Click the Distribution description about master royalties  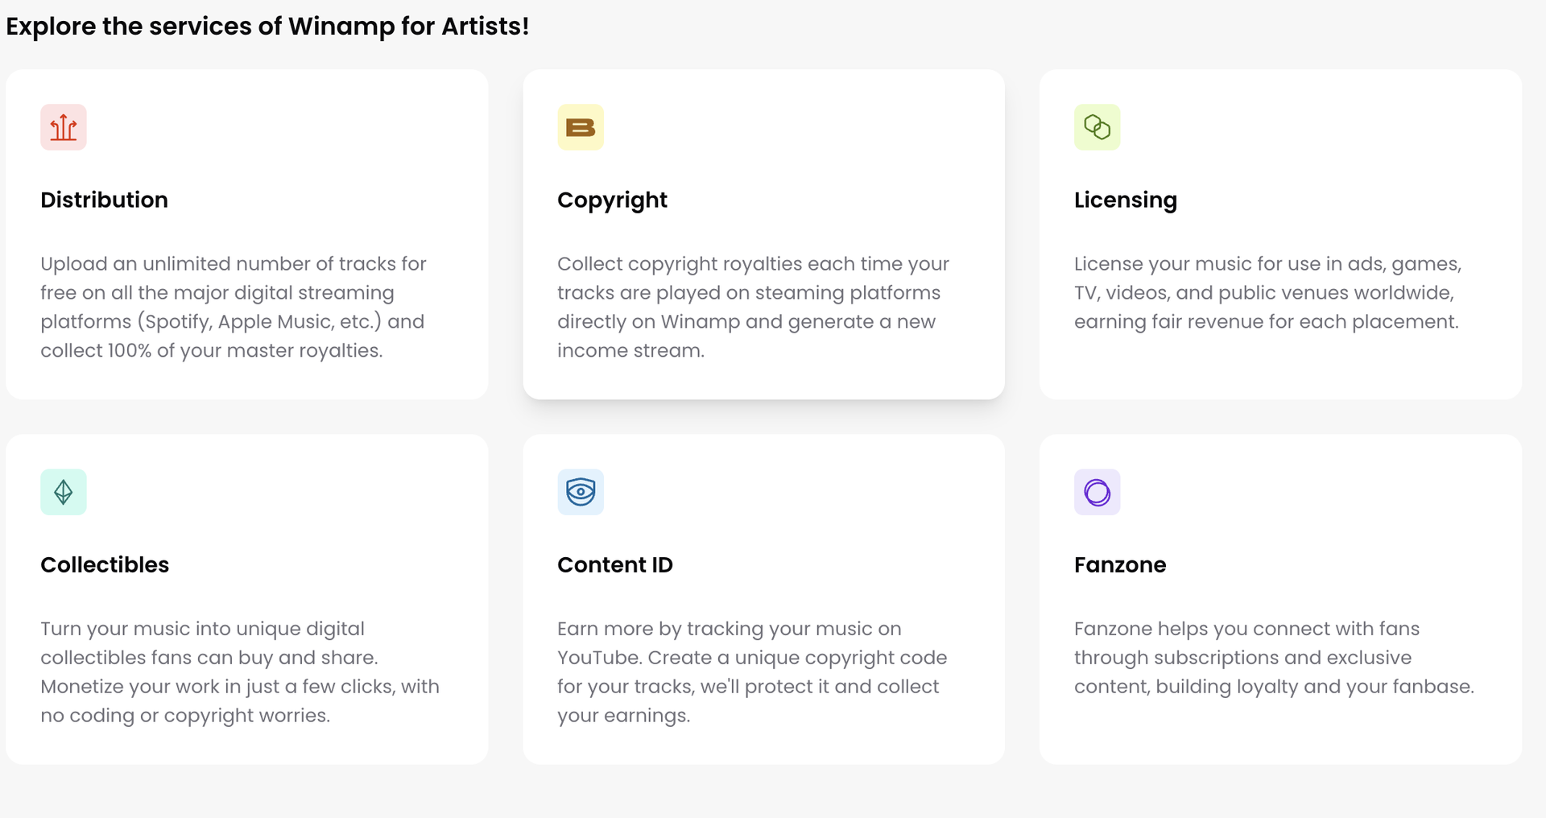[234, 308]
